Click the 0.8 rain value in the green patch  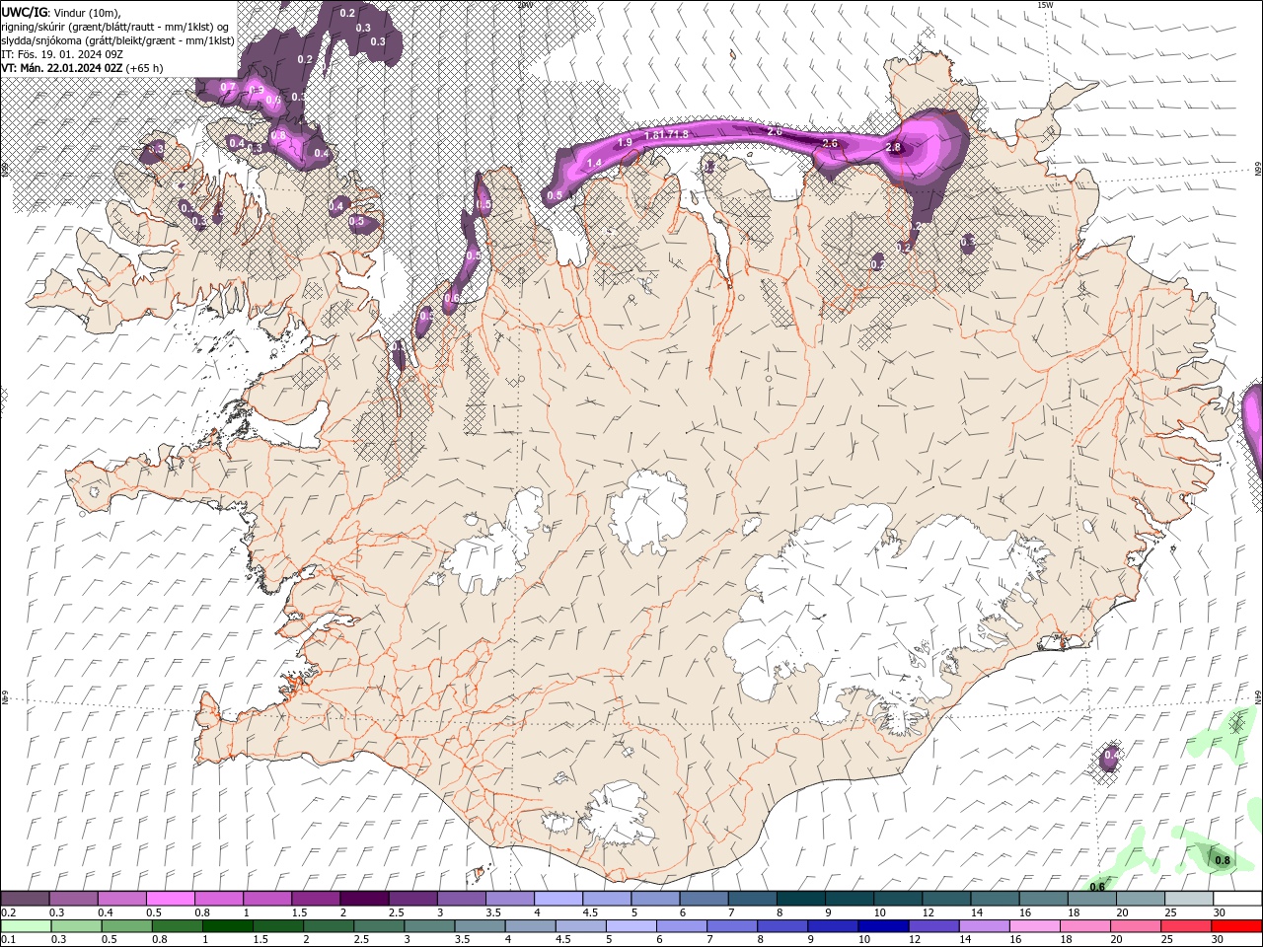pos(1223,860)
